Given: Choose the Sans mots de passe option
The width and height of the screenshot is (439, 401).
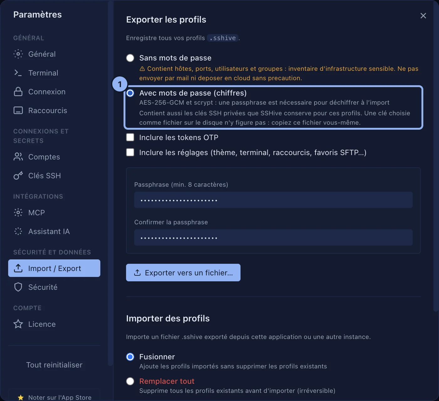Looking at the screenshot, I should pos(130,58).
